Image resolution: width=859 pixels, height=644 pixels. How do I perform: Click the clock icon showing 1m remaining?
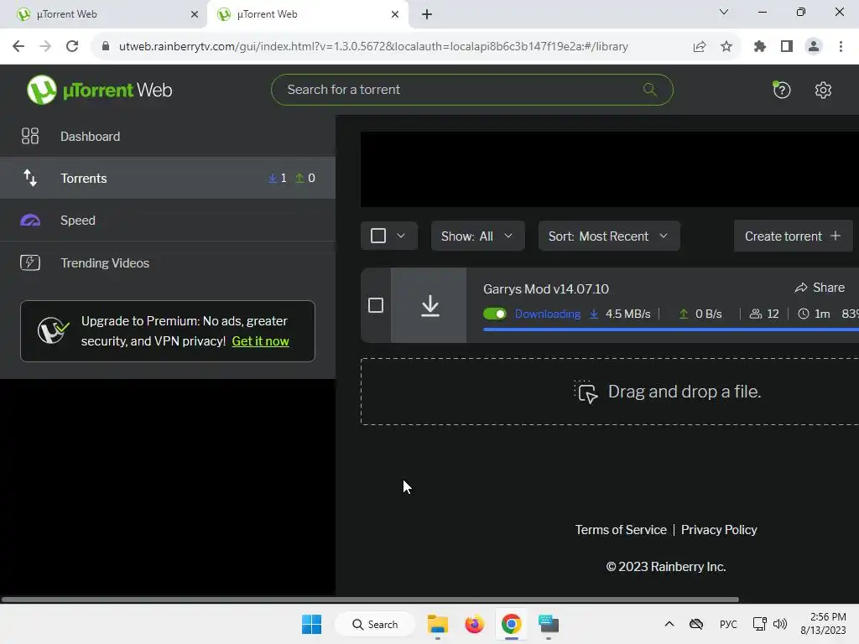click(x=803, y=314)
